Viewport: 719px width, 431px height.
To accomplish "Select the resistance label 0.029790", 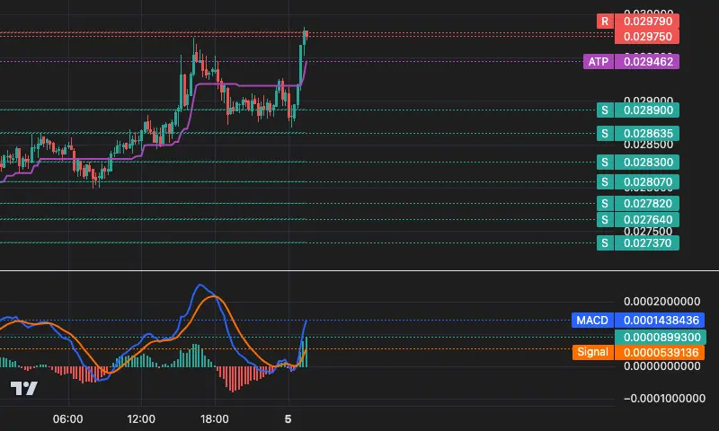I will click(x=646, y=21).
